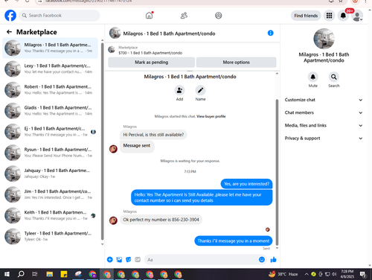Screen dimensions: 372x280
Task: Open the Rysun conversation
Action: (50, 153)
